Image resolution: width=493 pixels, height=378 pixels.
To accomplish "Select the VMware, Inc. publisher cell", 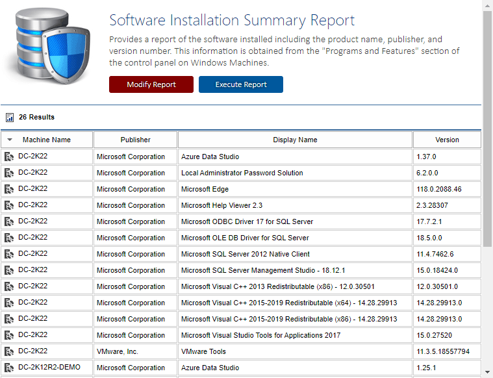I will [136, 351].
